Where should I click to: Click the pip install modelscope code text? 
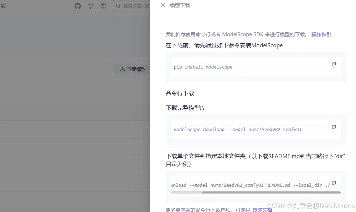tap(203, 67)
